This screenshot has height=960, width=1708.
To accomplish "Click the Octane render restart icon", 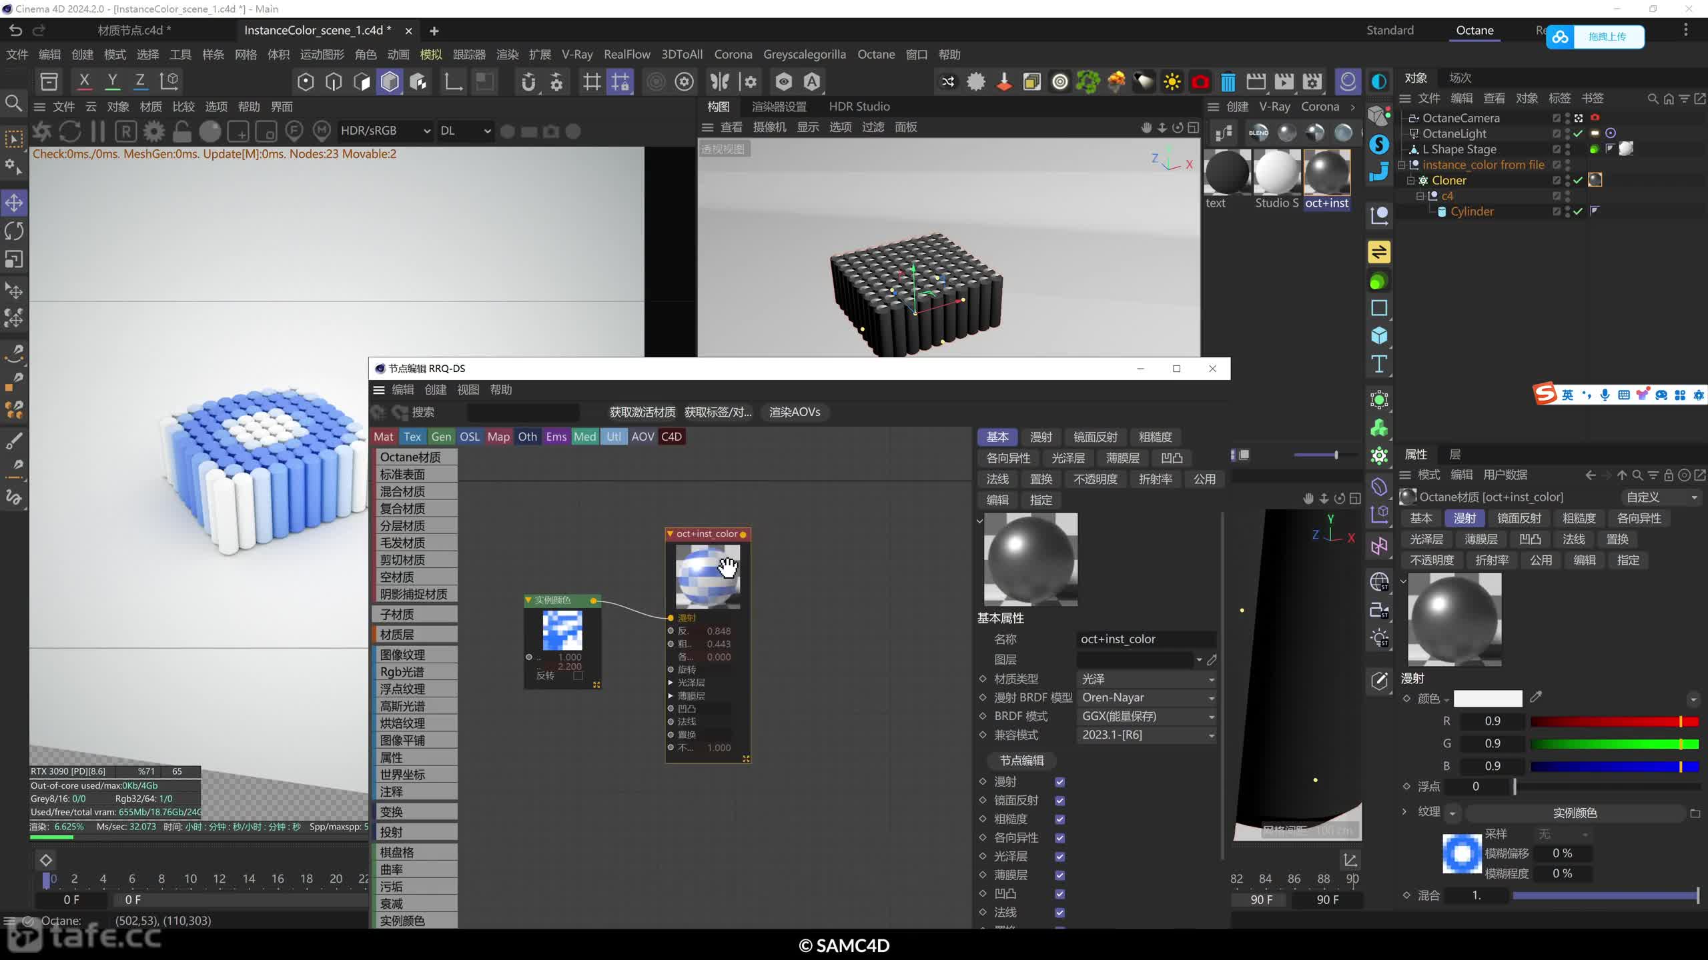I will pos(69,131).
